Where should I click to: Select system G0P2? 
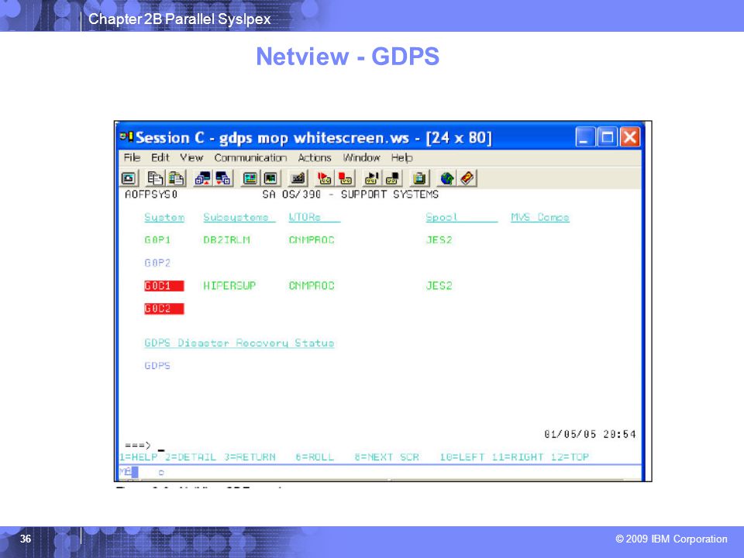157,263
